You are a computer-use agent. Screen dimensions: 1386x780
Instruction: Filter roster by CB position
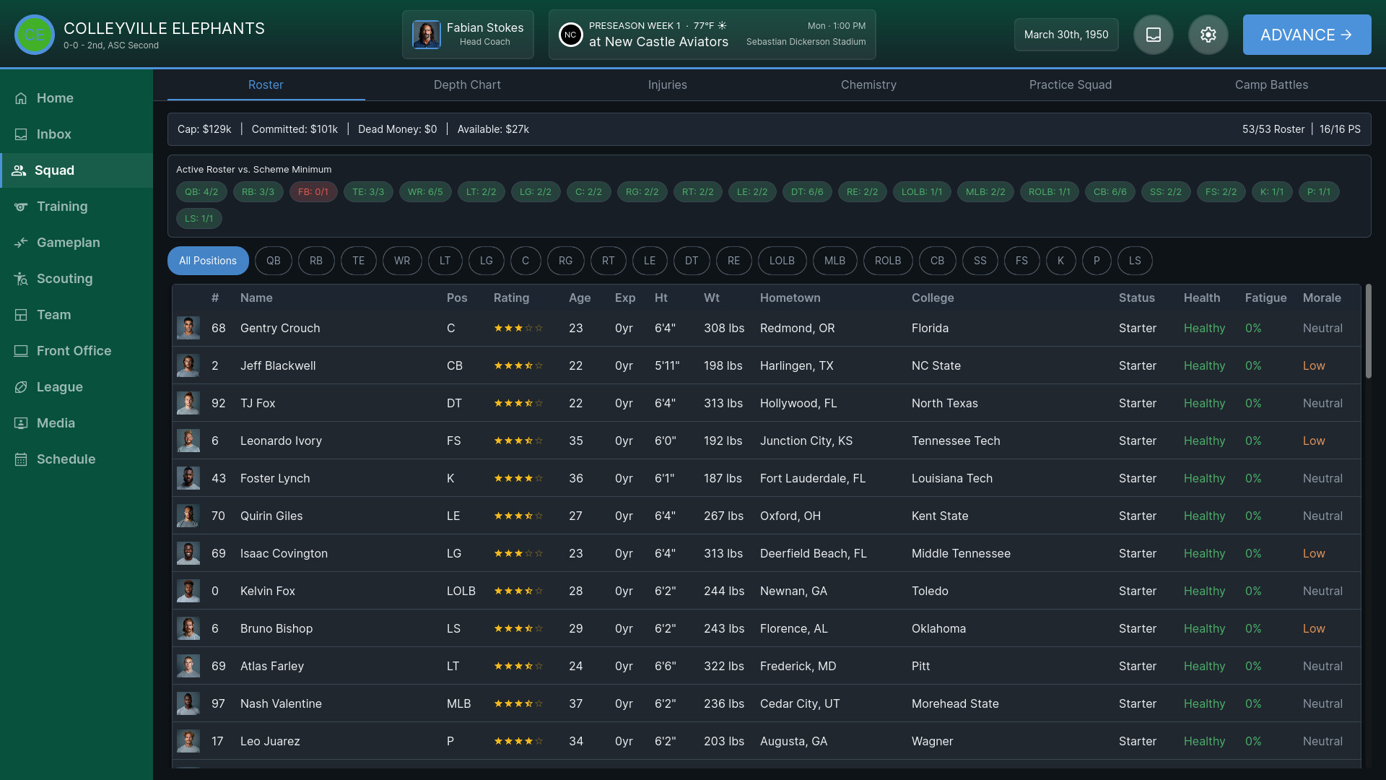[x=937, y=261]
